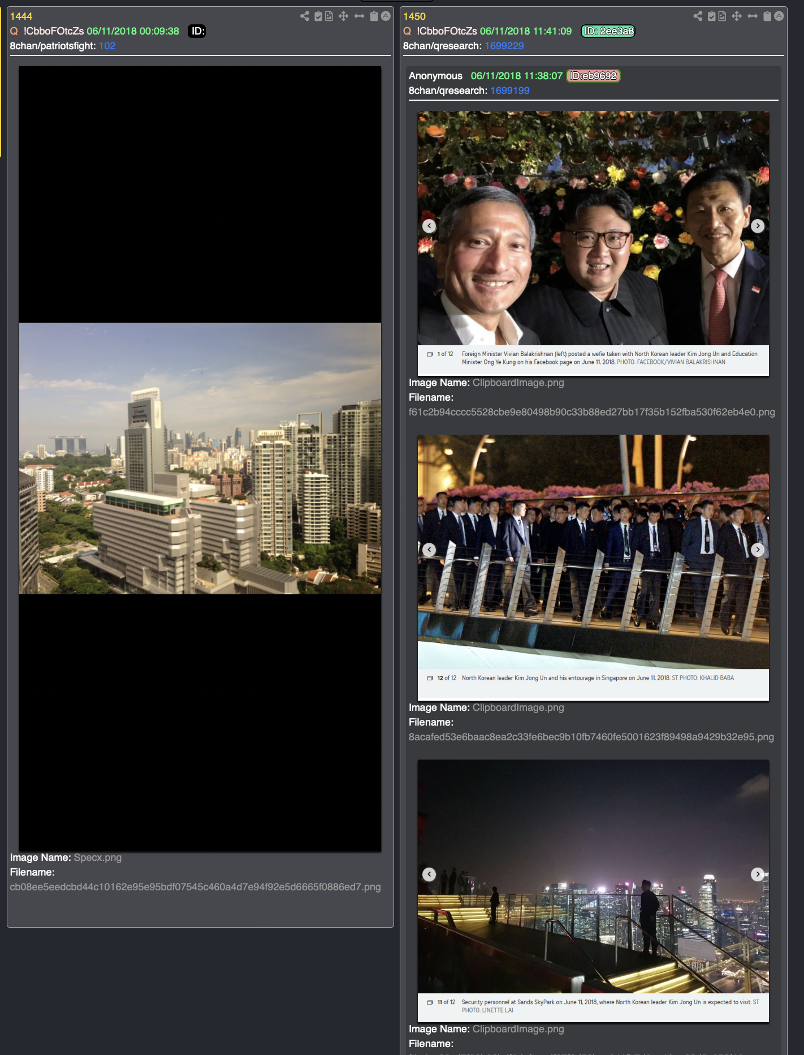The width and height of the screenshot is (804, 1055).
Task: Click horizontal-arrows icon on post 1444
Action: (x=359, y=16)
